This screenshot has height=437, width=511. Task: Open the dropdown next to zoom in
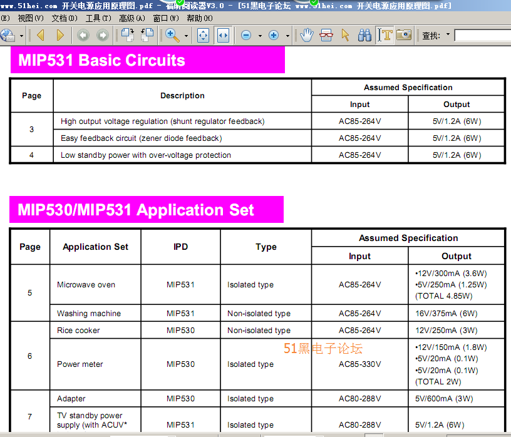click(x=287, y=36)
